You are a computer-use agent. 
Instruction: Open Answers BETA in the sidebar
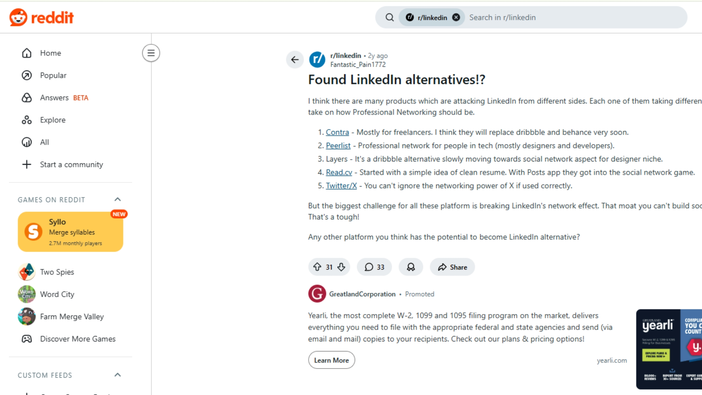pos(55,97)
